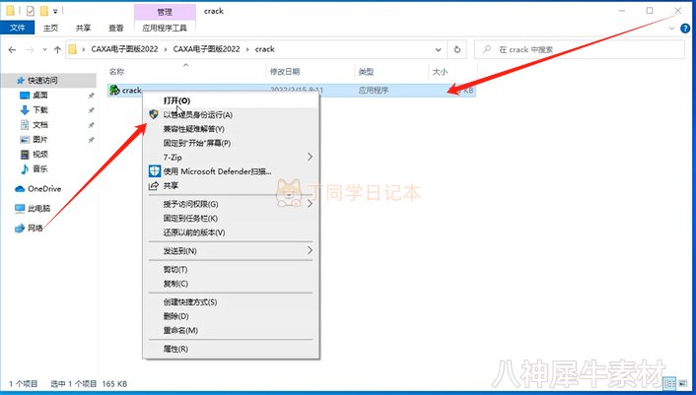696x395 pixels.
Task: Expand the 发送到(N) submenu
Action: click(231, 251)
